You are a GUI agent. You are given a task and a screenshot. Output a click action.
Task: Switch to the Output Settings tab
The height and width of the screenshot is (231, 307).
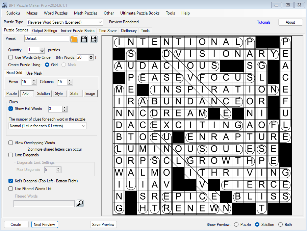pos(45,31)
